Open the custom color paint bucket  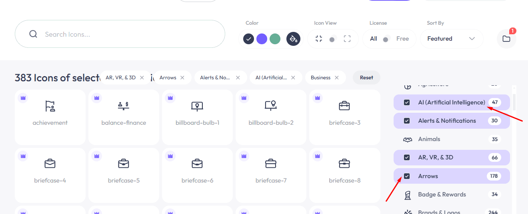click(293, 39)
